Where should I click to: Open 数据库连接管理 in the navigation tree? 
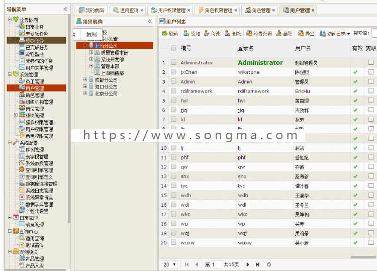41,184
